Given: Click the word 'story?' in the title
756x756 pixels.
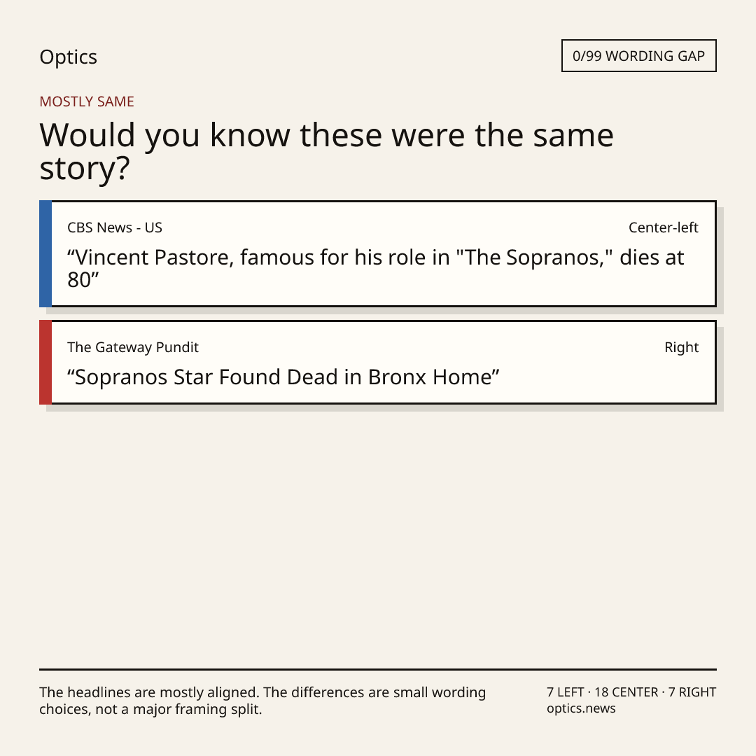Looking at the screenshot, I should pyautogui.click(x=85, y=169).
